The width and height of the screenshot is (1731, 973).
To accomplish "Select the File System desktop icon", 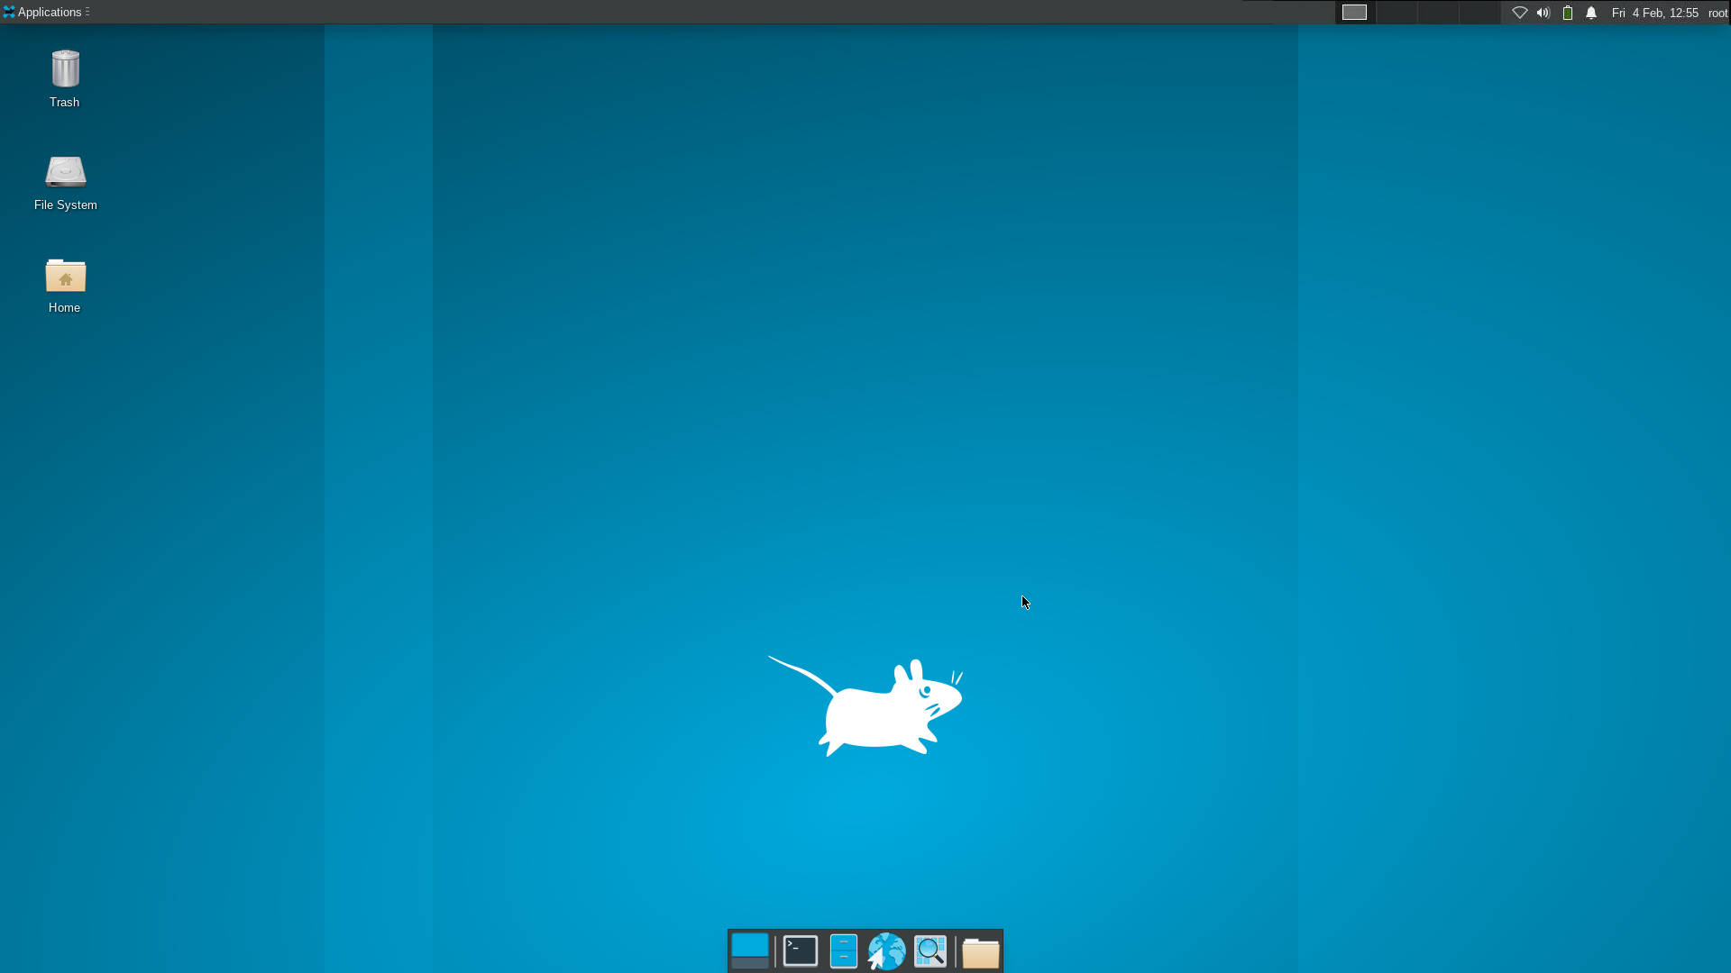I will click(65, 171).
